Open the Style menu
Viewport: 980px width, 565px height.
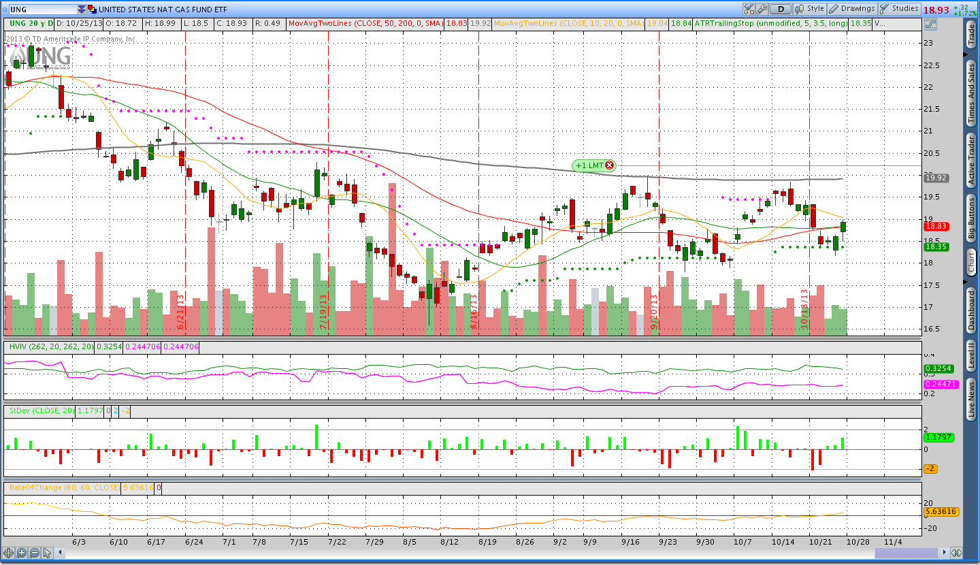tap(809, 9)
